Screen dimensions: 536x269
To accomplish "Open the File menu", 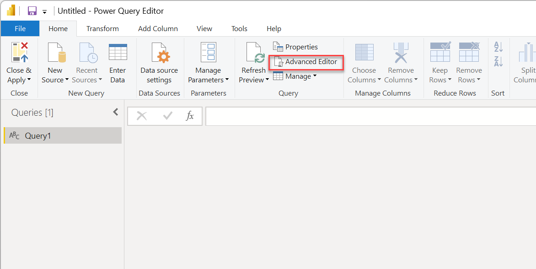I will point(20,28).
